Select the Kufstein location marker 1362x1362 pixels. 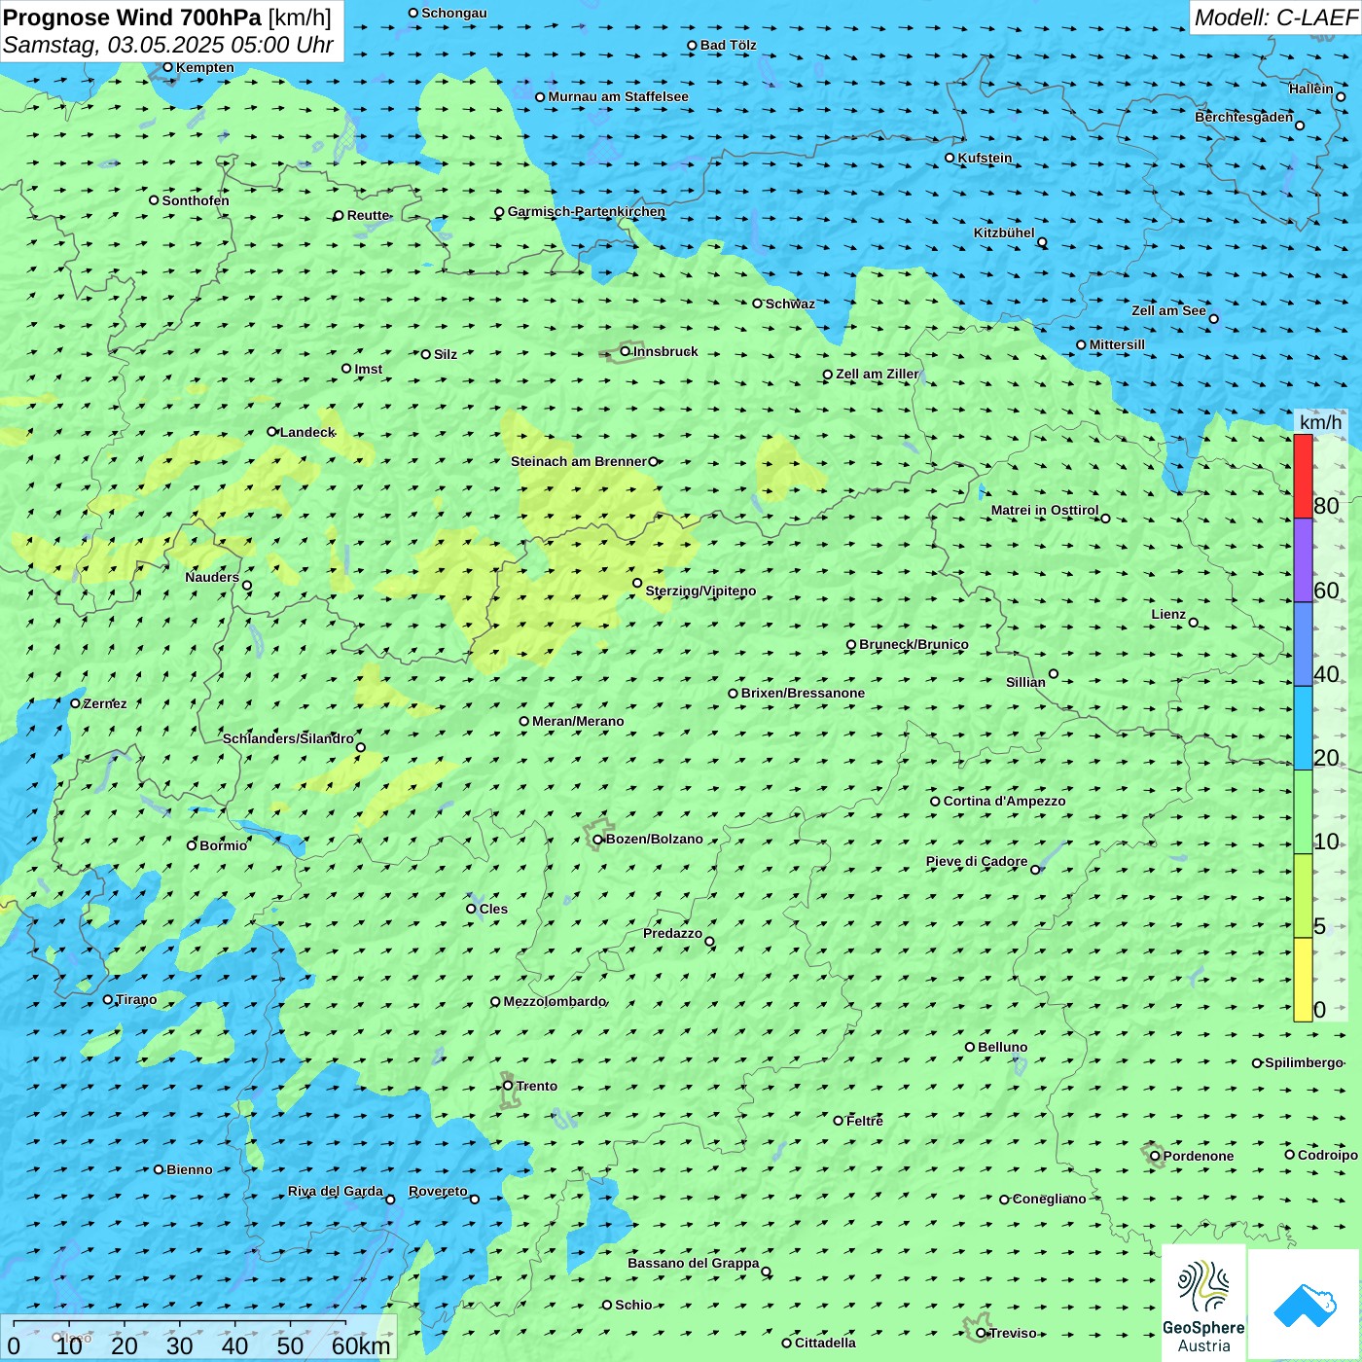950,158
